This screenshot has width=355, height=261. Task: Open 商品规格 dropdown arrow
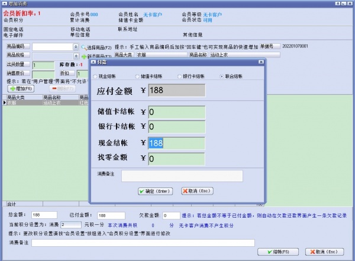point(76,56)
